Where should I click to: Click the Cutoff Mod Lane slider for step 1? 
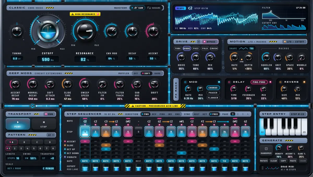85,168
